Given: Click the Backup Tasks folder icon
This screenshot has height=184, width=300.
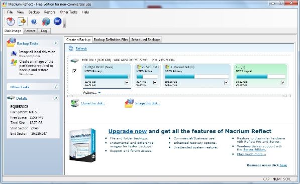Looking at the screenshot, I should click(x=11, y=42).
